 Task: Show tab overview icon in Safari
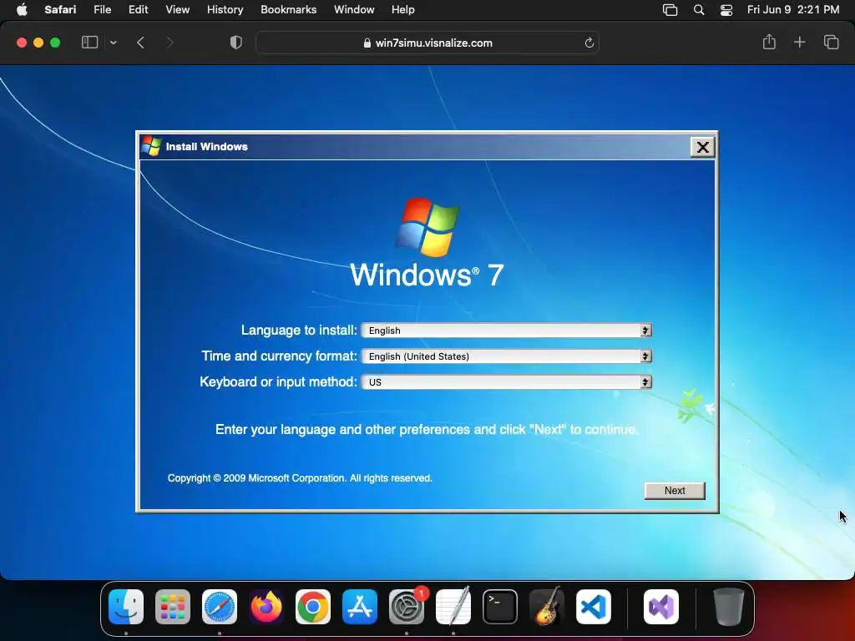pyautogui.click(x=831, y=42)
